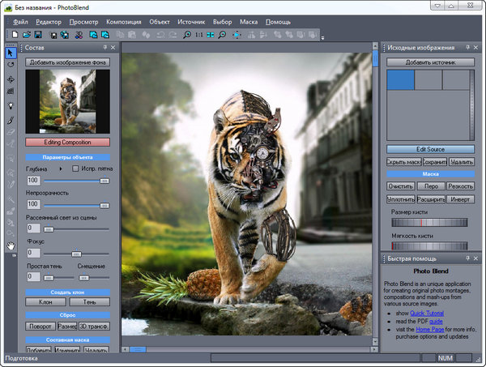Viewport: 486px width, 367px height.
Task: Pick the hand pan tool
Action: pyautogui.click(x=11, y=245)
